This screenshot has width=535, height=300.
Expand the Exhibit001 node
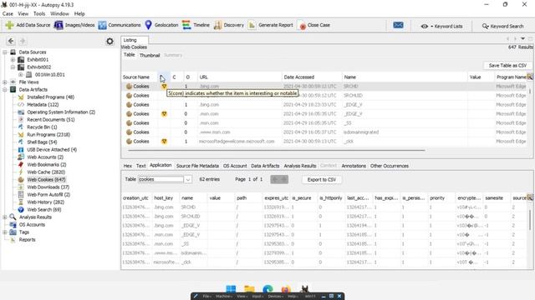[13, 60]
